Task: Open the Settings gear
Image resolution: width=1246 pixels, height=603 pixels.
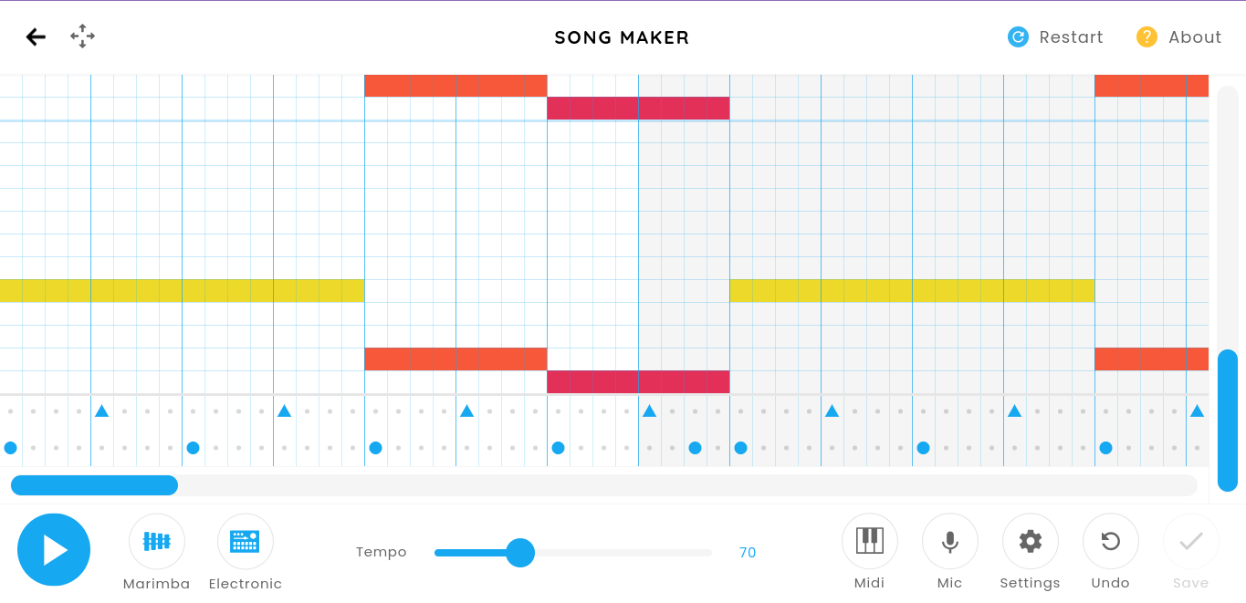Action: [1030, 542]
